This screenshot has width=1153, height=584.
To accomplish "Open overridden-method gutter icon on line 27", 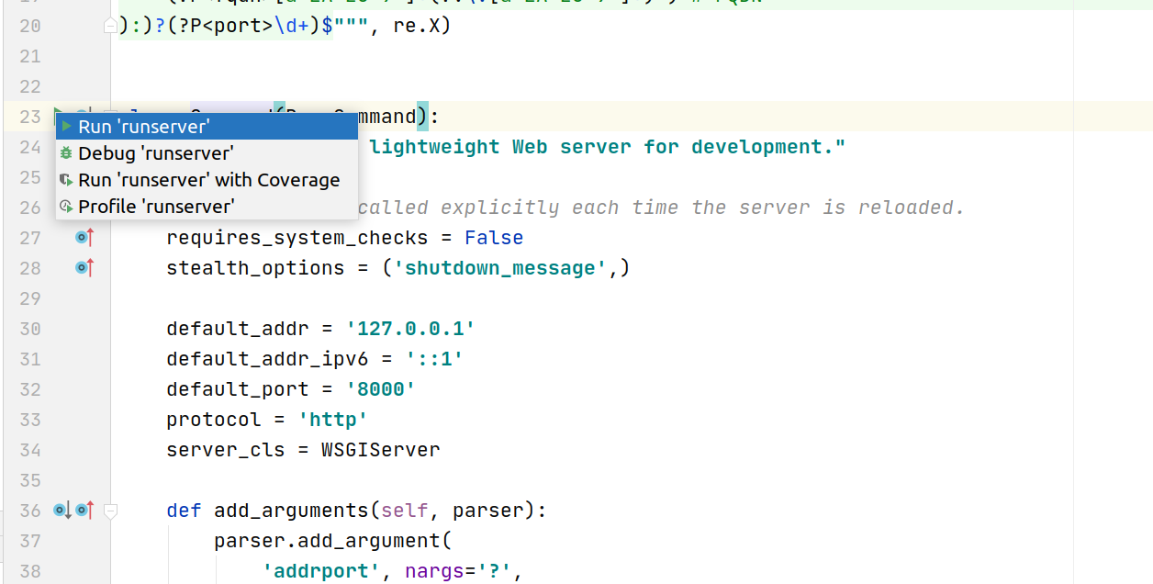I will [x=84, y=238].
